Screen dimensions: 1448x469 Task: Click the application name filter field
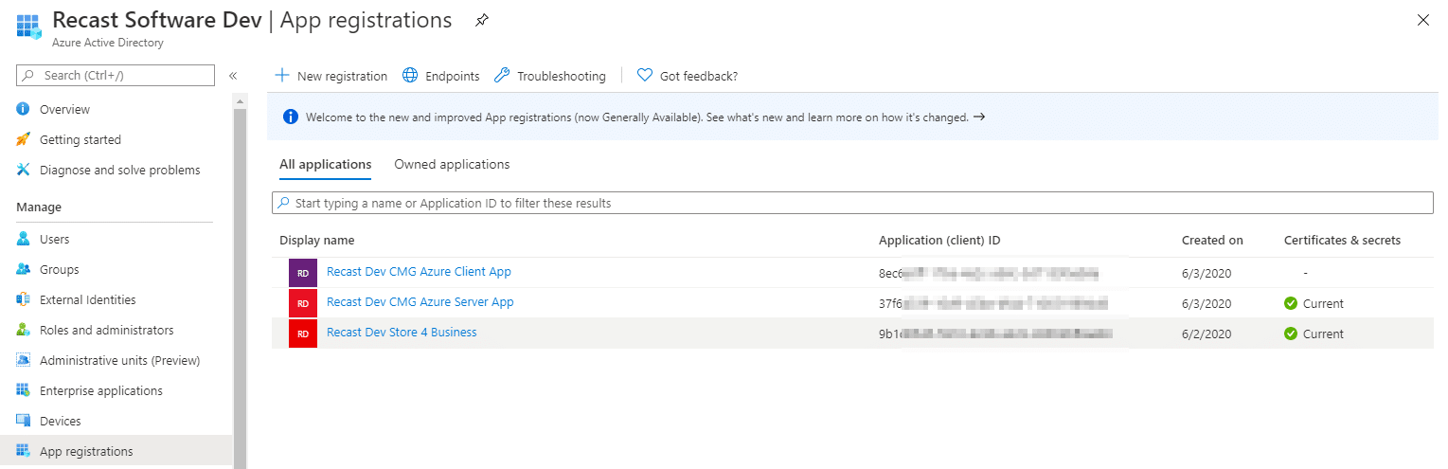(x=852, y=203)
